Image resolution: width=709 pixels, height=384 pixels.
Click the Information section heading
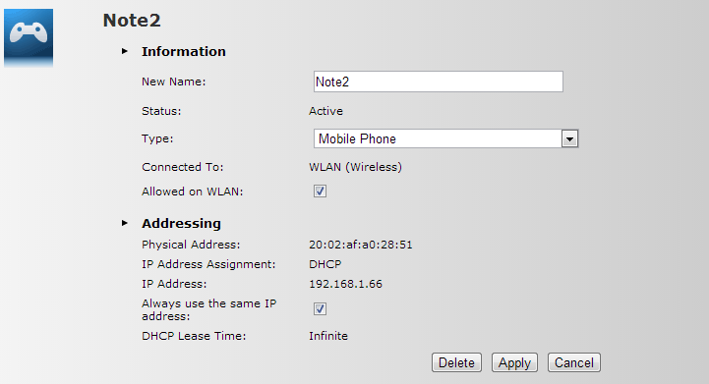(x=184, y=51)
